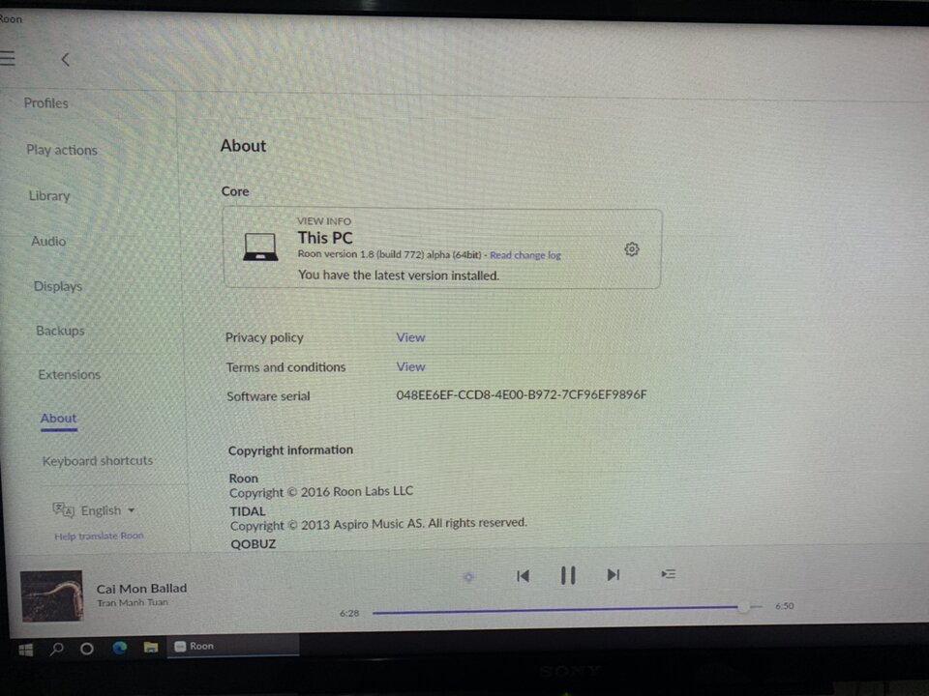Pause the current song
The image size is (929, 696).
pyautogui.click(x=568, y=575)
